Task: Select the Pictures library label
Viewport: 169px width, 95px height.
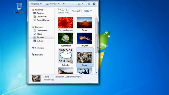Action: coord(40,37)
